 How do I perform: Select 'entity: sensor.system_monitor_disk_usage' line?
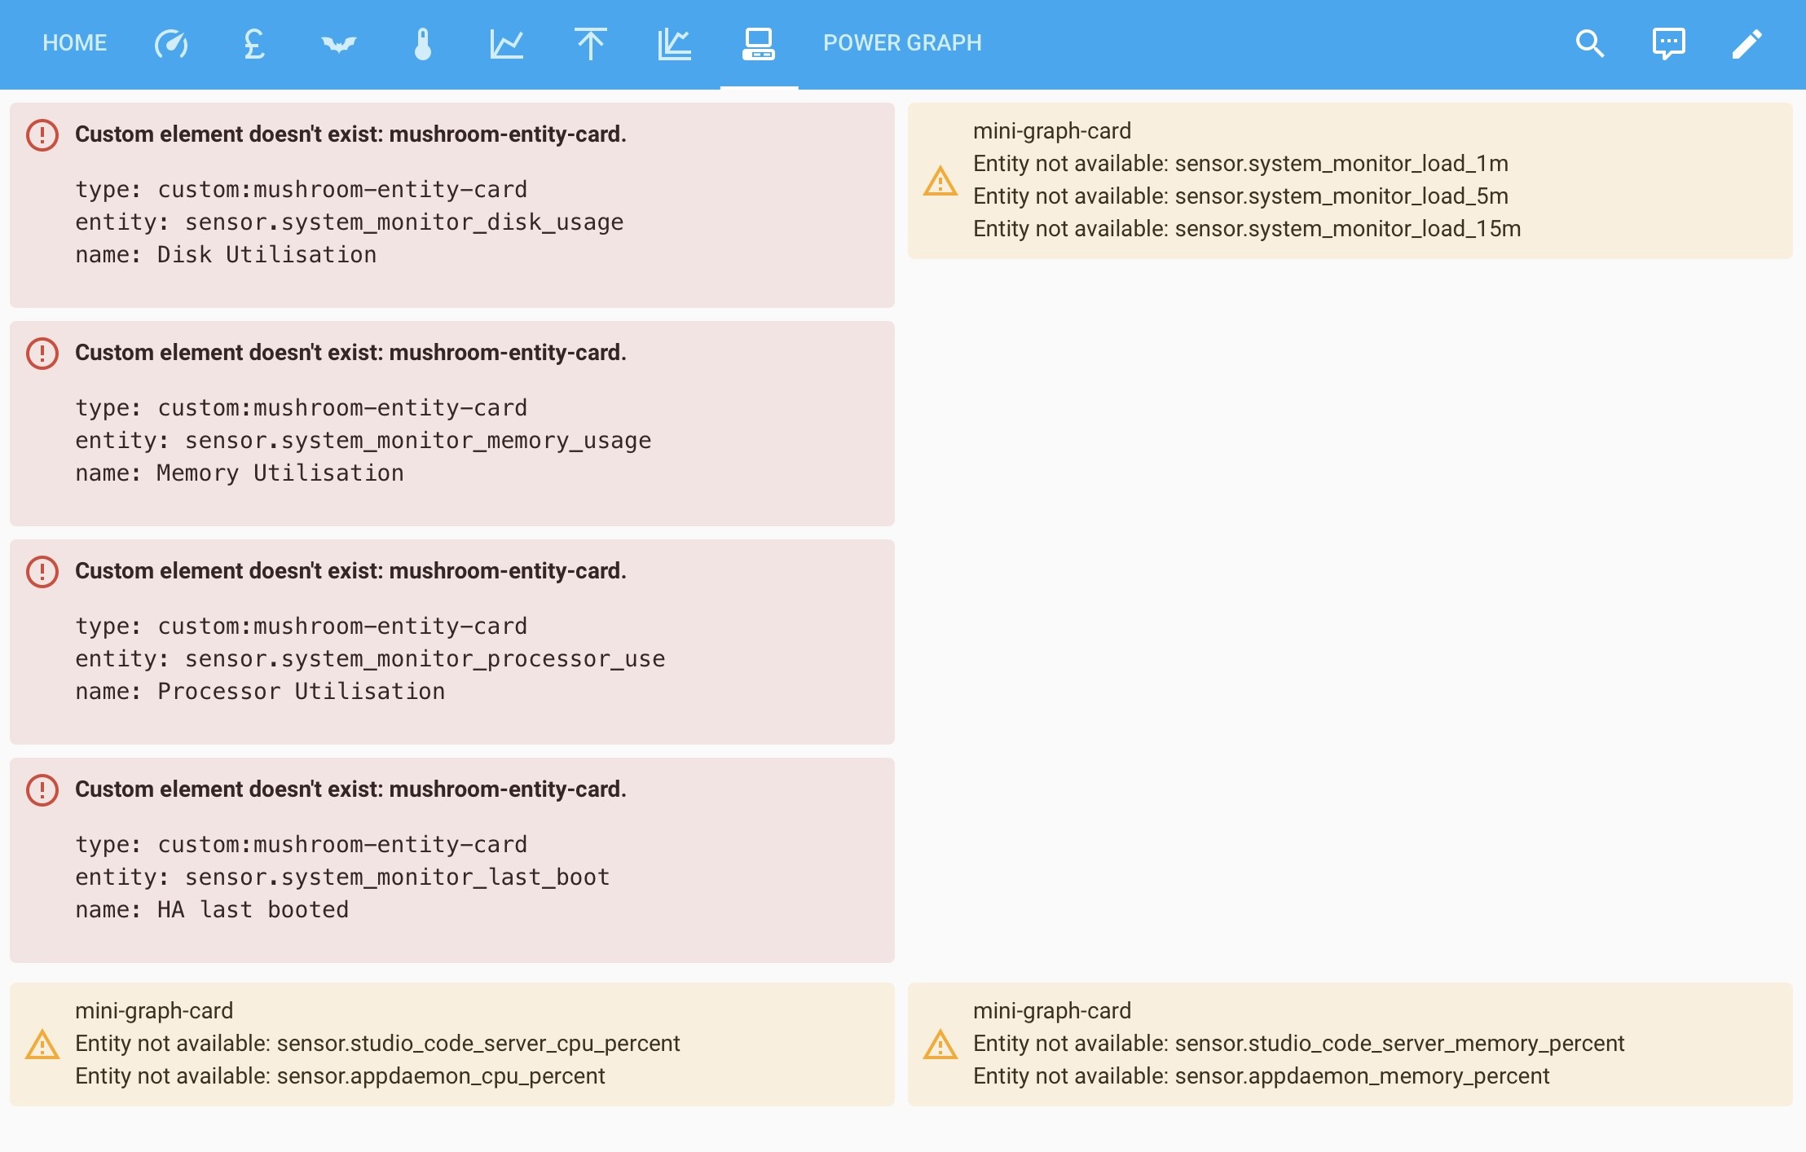(350, 222)
